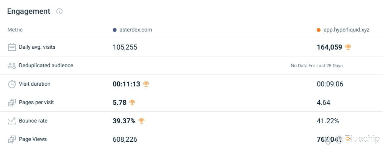Click the No Data For Last 28 Days note

[317, 66]
